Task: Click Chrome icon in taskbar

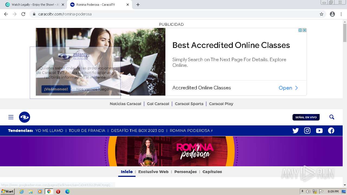Action: tap(49, 191)
